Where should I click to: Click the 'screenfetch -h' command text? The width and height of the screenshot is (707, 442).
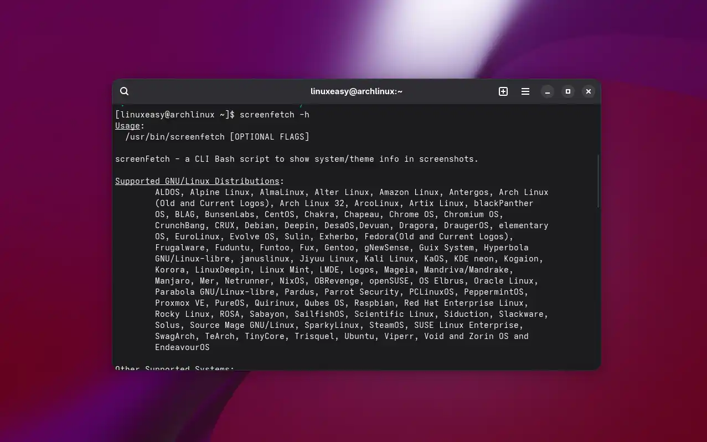tap(275, 115)
